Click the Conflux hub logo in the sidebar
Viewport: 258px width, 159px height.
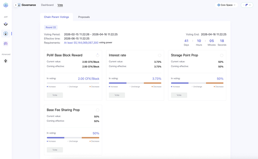6,5
